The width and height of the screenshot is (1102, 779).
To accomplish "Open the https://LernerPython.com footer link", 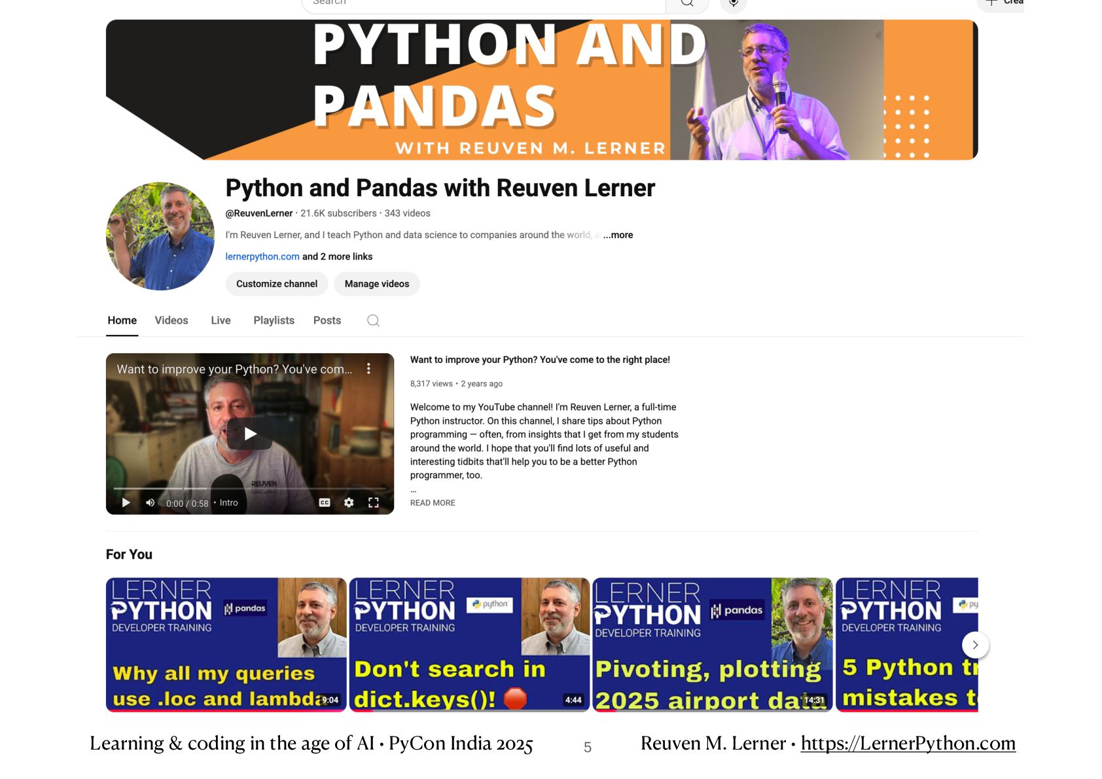I will click(908, 744).
